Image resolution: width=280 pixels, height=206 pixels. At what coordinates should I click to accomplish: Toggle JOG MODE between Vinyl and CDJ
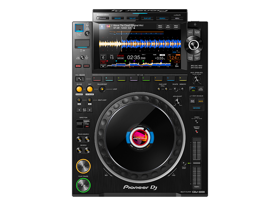[201, 89]
